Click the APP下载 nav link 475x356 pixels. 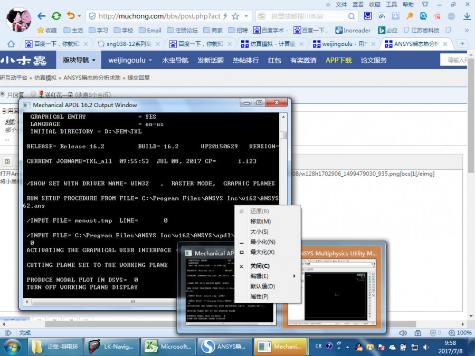pyautogui.click(x=338, y=60)
